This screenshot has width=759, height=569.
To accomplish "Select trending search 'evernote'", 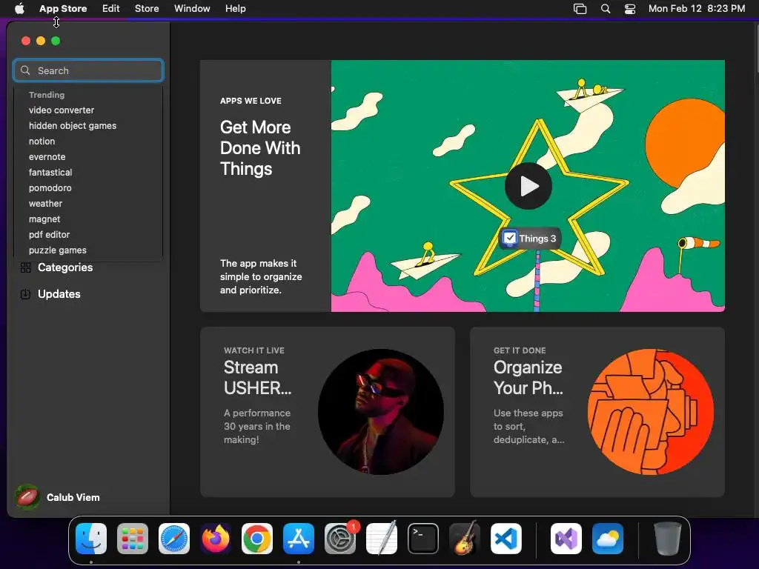I will [x=47, y=157].
